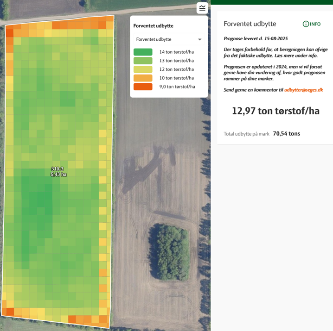Click the 14 ton tørstof/ha green swatch
The height and width of the screenshot is (331, 333).
pyautogui.click(x=143, y=52)
